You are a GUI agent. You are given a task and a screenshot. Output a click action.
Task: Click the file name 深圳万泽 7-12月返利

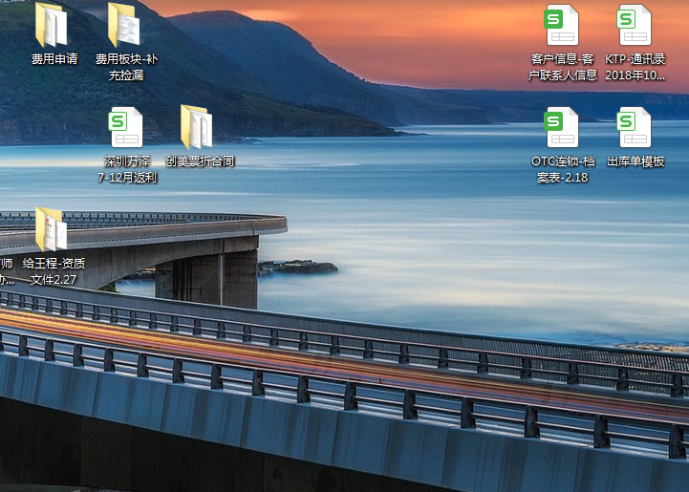click(x=127, y=169)
